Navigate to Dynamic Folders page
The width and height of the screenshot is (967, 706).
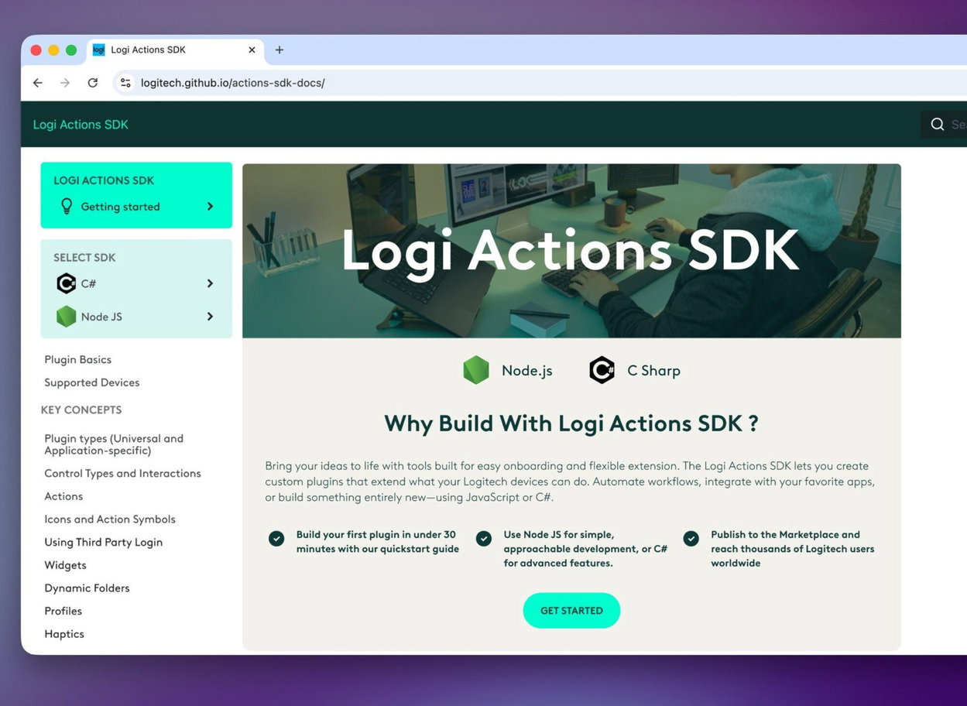pos(87,588)
